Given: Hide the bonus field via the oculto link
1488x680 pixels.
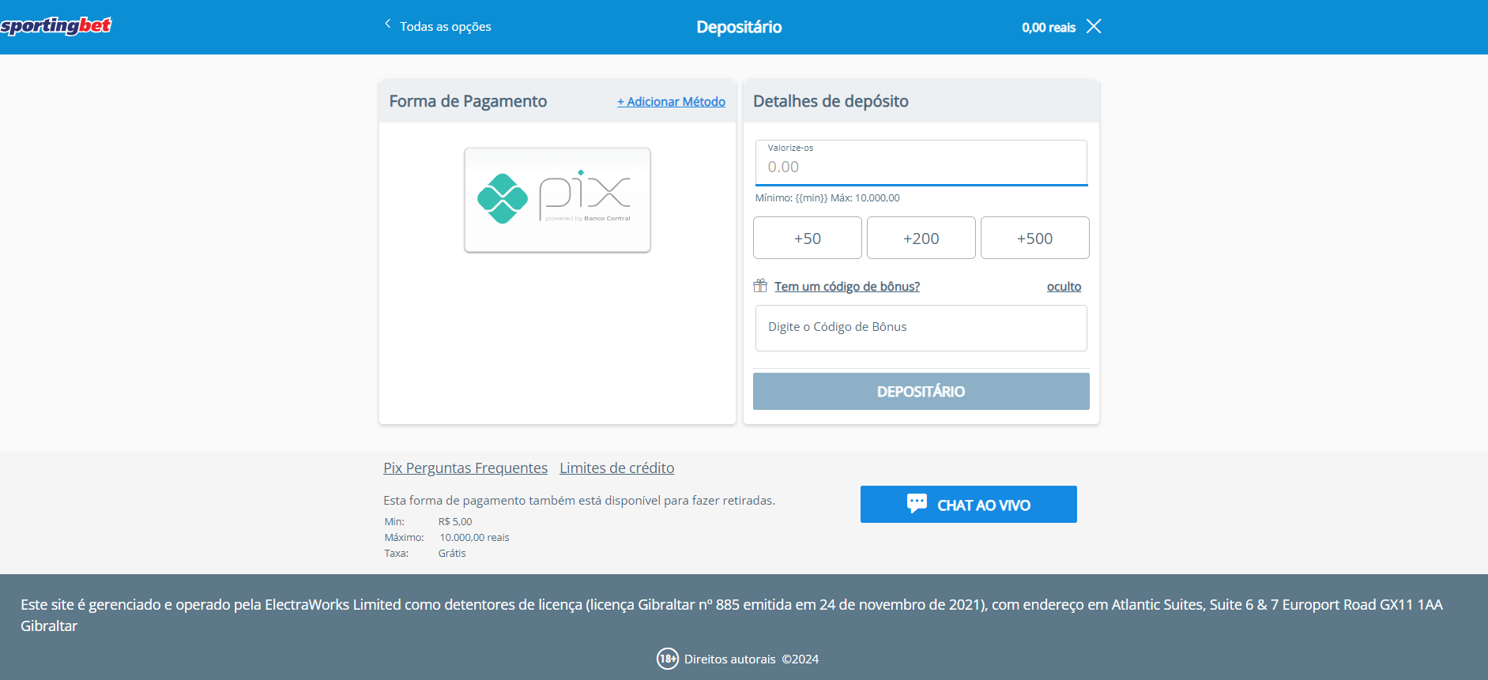Looking at the screenshot, I should tap(1064, 286).
